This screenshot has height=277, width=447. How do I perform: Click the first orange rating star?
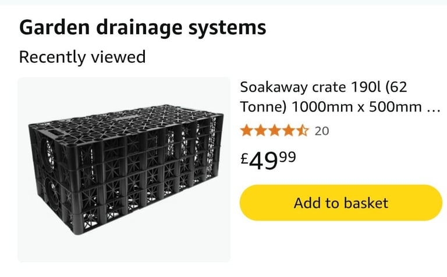coord(246,131)
